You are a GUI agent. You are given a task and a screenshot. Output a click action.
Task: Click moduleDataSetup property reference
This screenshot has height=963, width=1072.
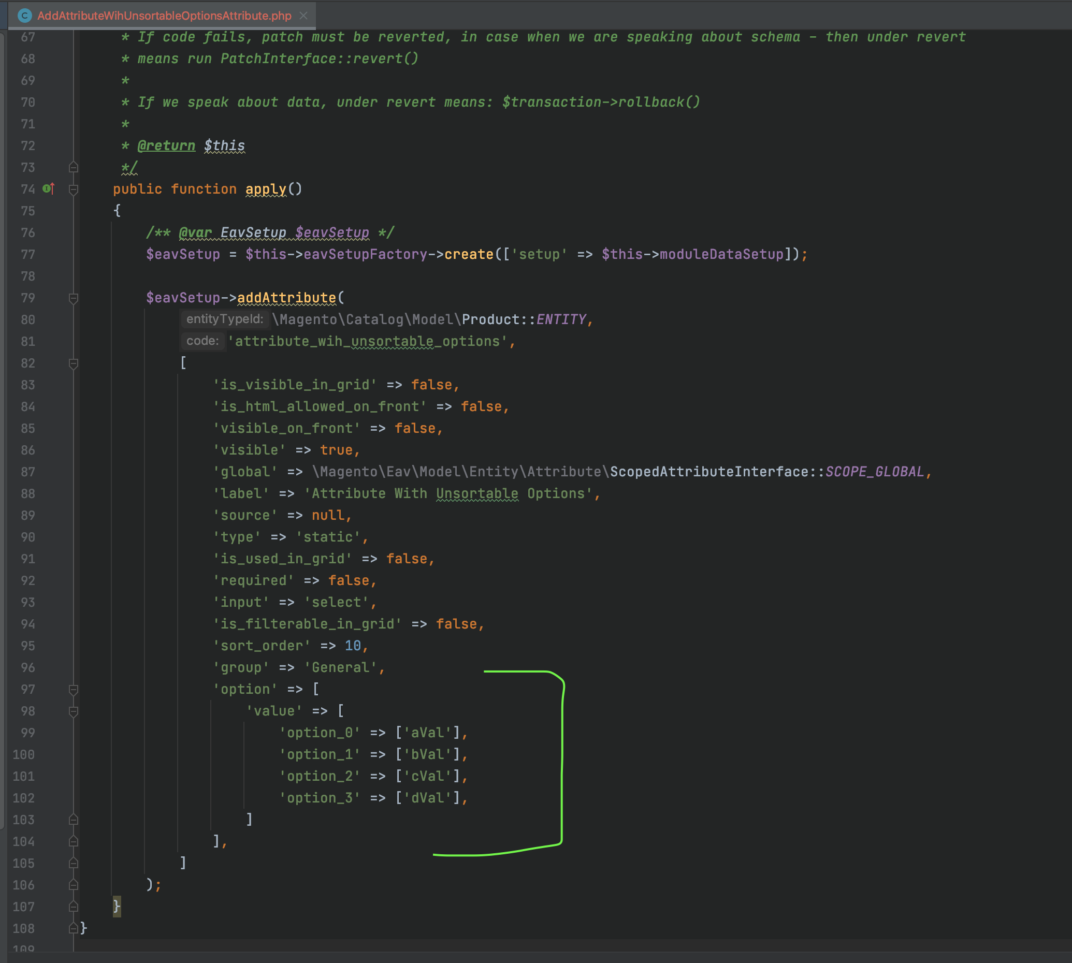[x=722, y=255]
